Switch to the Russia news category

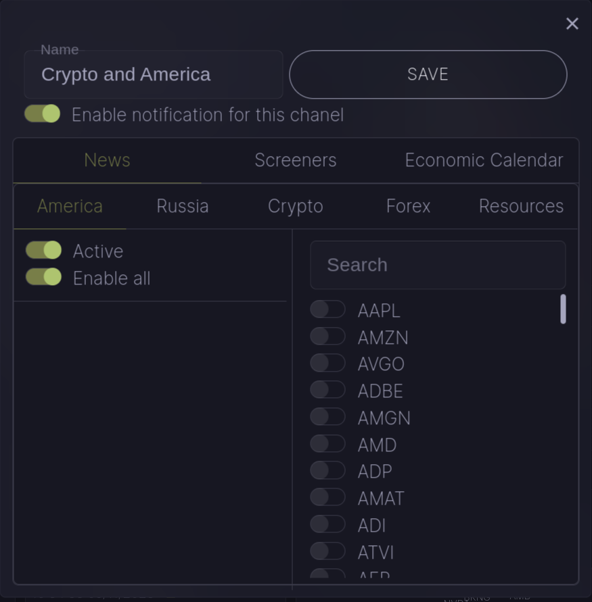[183, 206]
